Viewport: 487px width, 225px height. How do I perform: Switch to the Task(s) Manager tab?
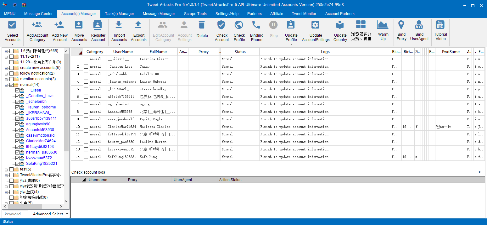120,14
